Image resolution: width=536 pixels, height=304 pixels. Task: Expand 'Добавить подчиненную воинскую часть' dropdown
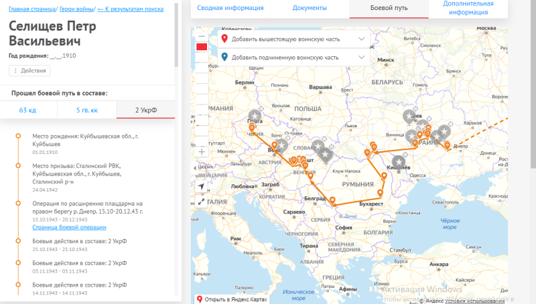point(362,58)
